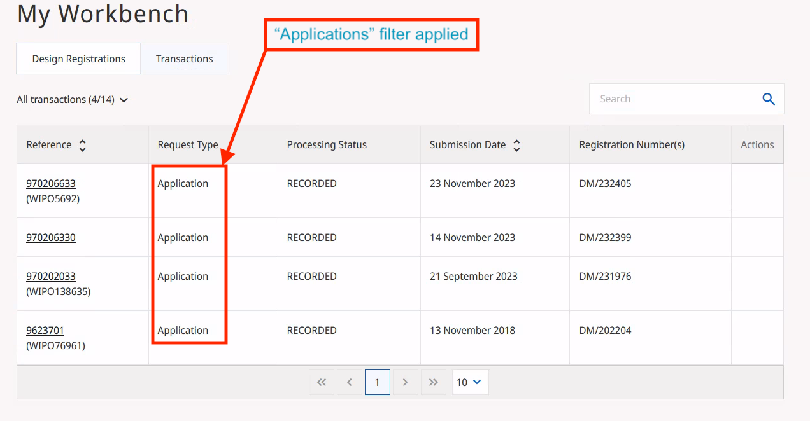This screenshot has height=421, width=810.
Task: Go to first page arrow
Action: (322, 382)
